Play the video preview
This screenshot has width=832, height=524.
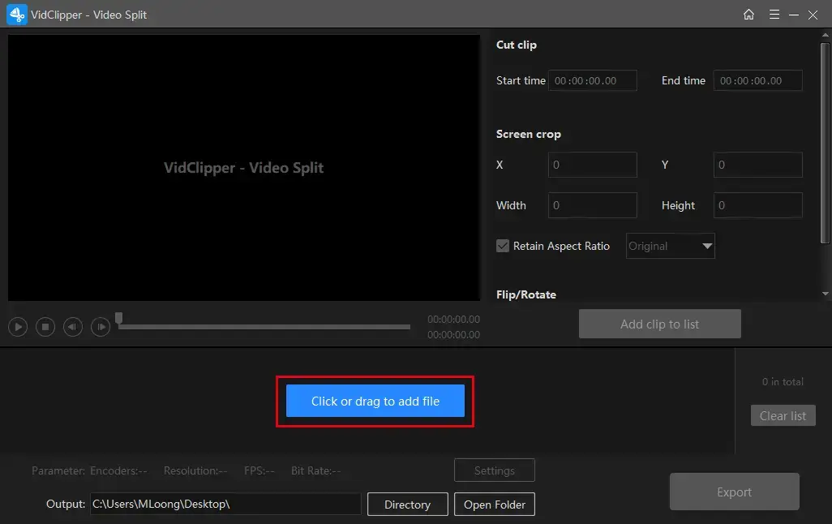click(x=18, y=327)
